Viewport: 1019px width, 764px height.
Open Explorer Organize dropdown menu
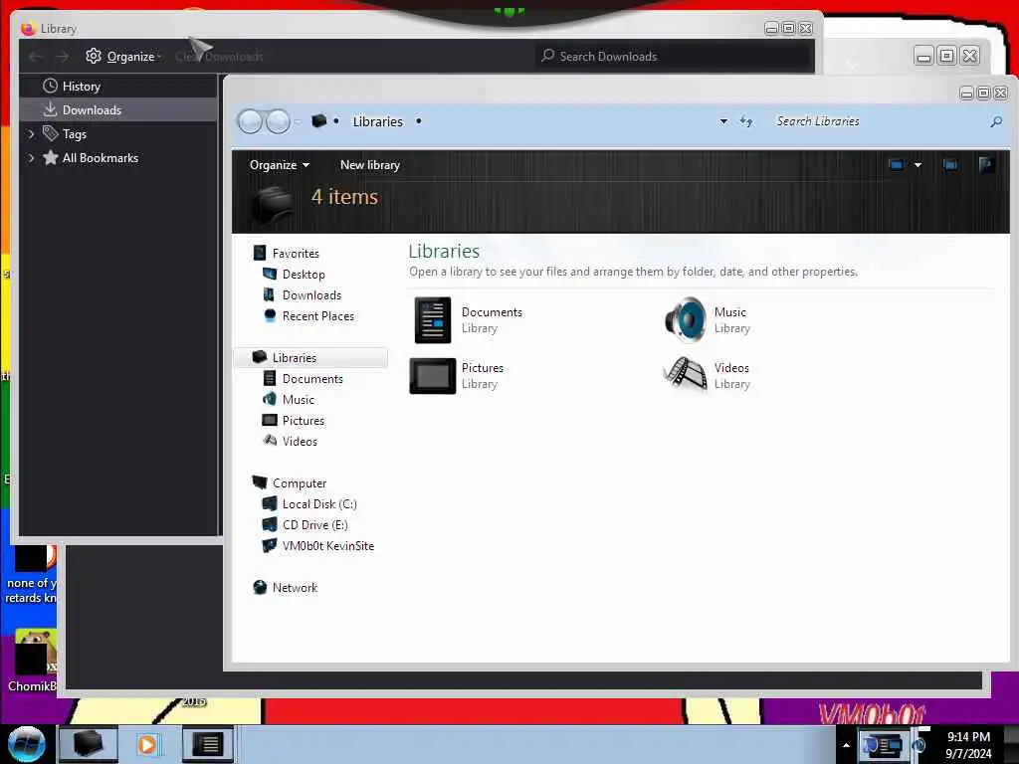(280, 165)
